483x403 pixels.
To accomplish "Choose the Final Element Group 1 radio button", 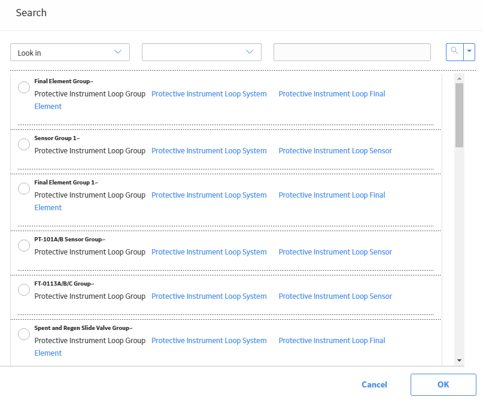I will point(24,189).
